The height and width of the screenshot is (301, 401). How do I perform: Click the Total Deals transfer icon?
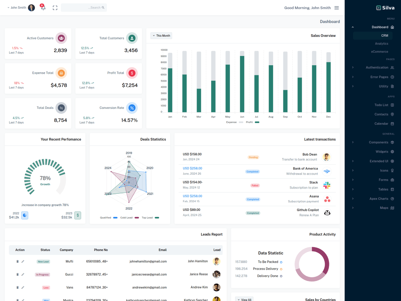coord(61,108)
